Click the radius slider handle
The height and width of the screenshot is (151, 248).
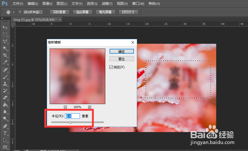point(70,122)
